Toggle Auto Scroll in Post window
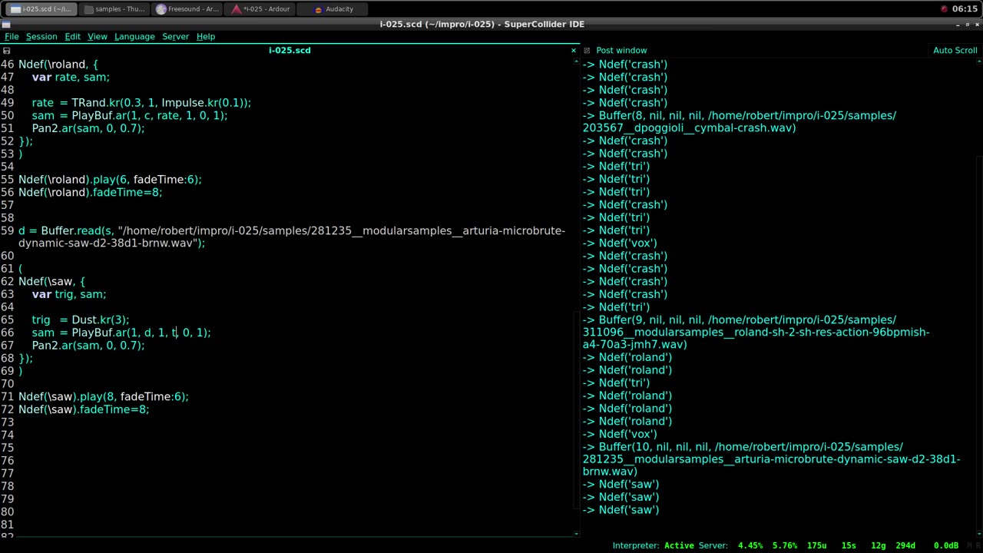This screenshot has width=983, height=553. [x=955, y=50]
